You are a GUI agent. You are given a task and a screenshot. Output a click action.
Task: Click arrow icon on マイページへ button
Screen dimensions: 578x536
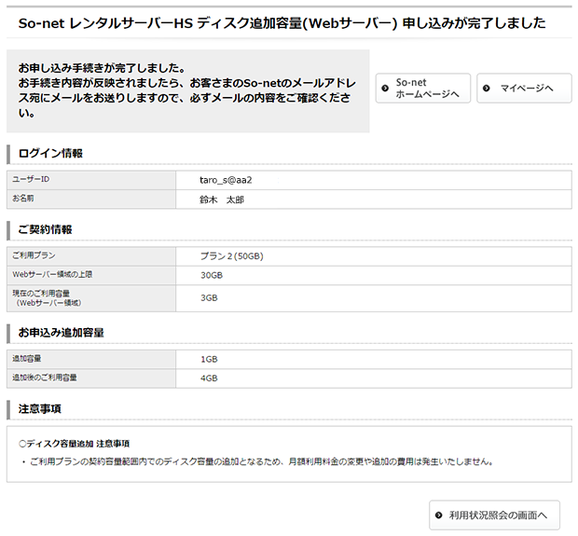click(x=487, y=88)
